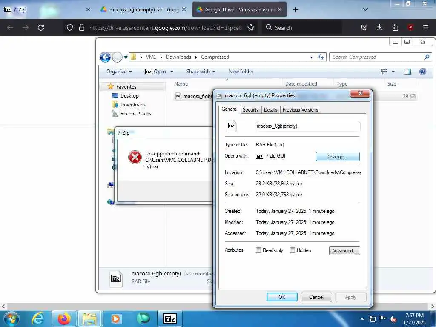
Task: Open a new browser tab
Action: (295, 10)
